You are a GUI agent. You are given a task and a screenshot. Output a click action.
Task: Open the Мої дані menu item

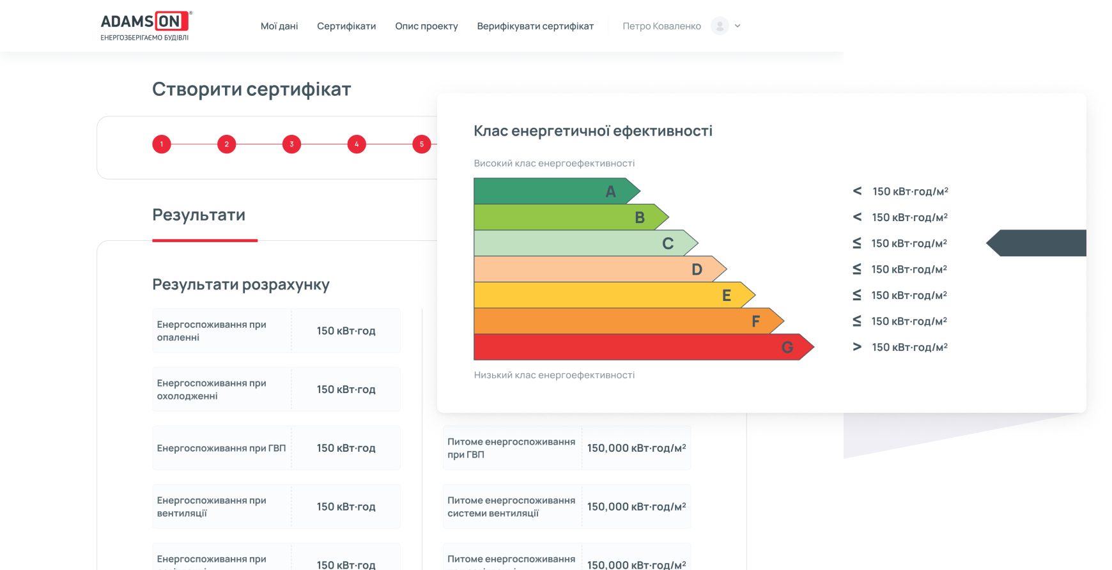coord(279,26)
